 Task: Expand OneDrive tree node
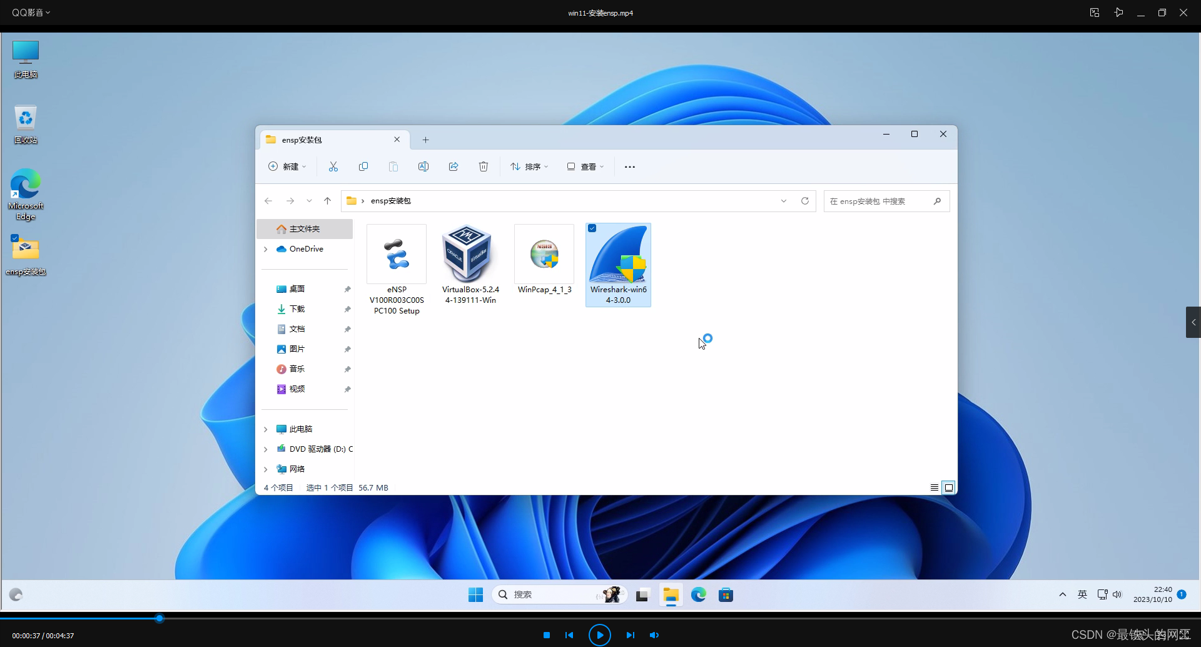pyautogui.click(x=266, y=249)
